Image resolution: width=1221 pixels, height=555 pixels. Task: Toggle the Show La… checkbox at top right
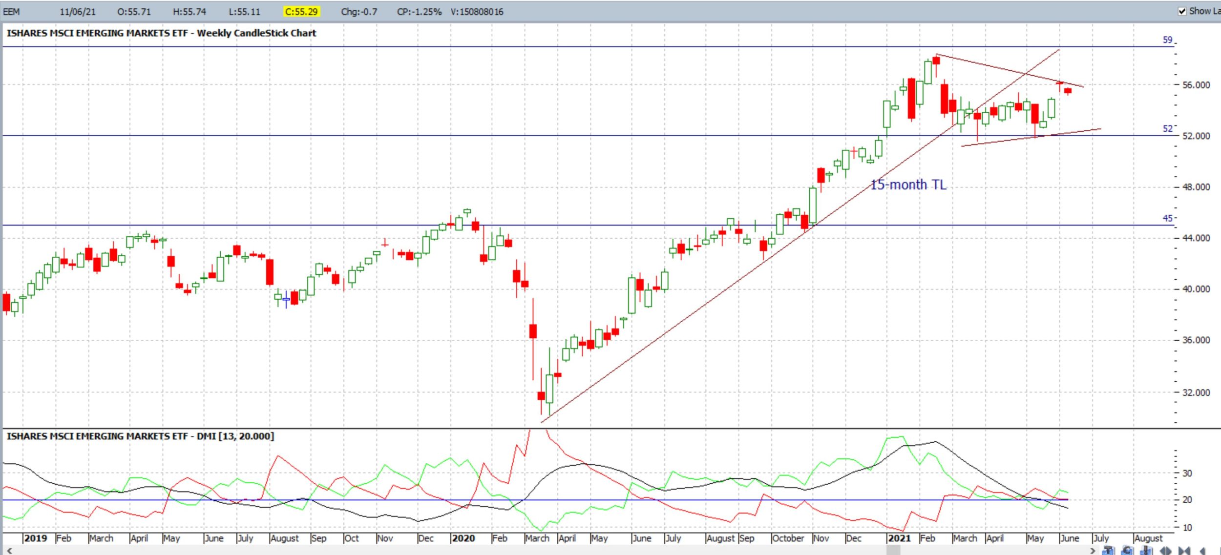click(1182, 11)
